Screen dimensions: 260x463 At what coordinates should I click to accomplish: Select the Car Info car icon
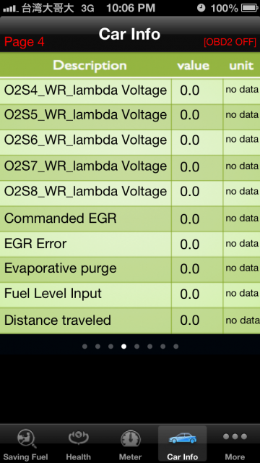click(x=183, y=438)
